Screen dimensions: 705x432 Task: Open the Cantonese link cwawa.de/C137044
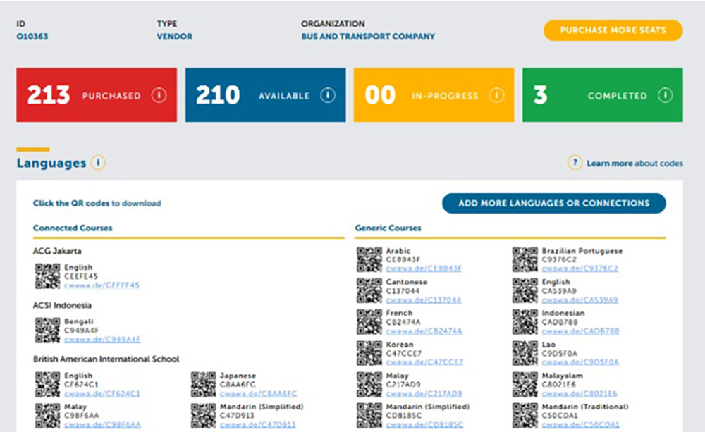point(424,300)
